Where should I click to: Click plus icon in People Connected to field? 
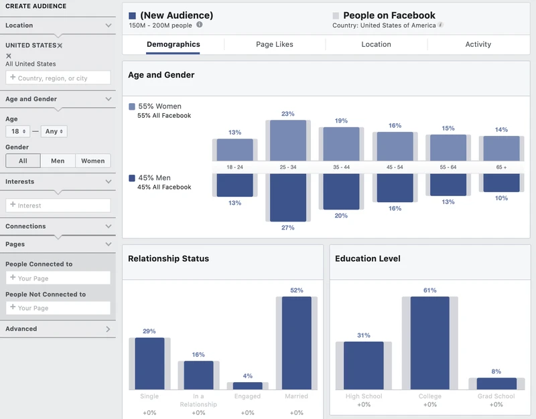click(13, 277)
